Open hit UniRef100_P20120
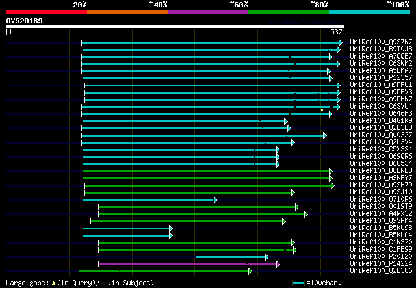This screenshot has height=288, width=416. [381, 257]
